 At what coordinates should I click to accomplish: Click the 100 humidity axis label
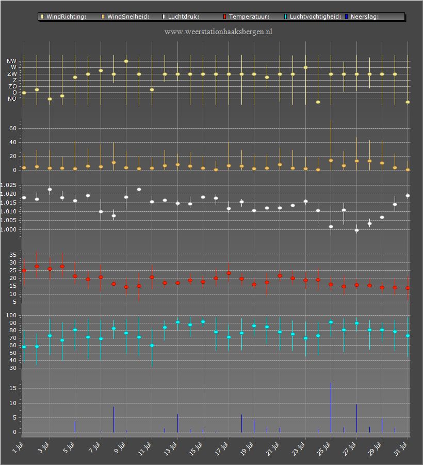coord(11,315)
